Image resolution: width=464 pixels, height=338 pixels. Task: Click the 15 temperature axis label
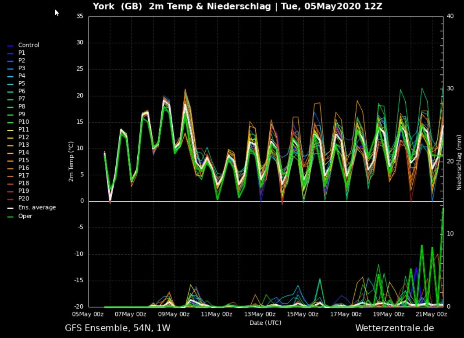[80, 122]
